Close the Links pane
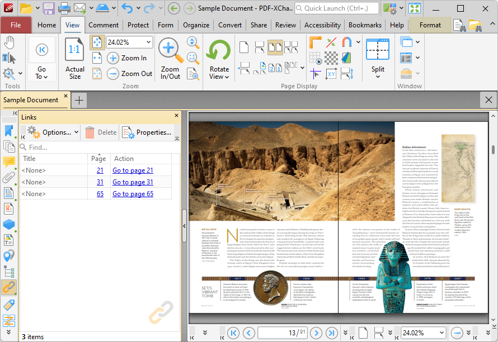This screenshot has width=498, height=342. [x=177, y=116]
